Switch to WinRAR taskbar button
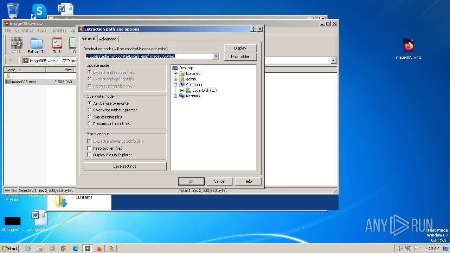Image resolution: width=450 pixels, height=253 pixels. coord(88,248)
